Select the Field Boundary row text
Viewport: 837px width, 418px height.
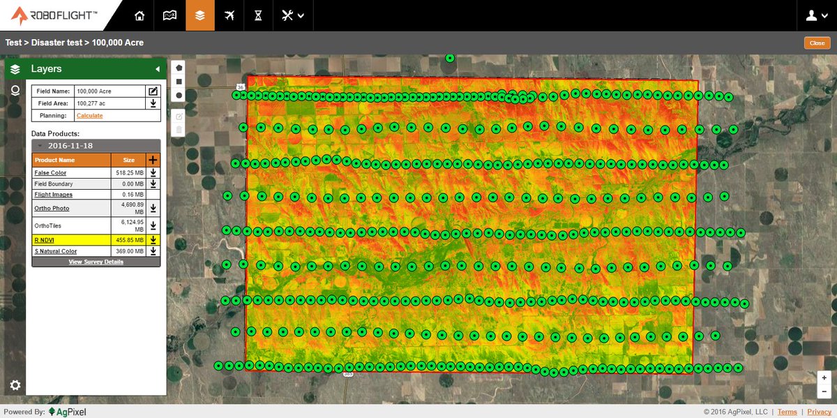pyautogui.click(x=54, y=184)
